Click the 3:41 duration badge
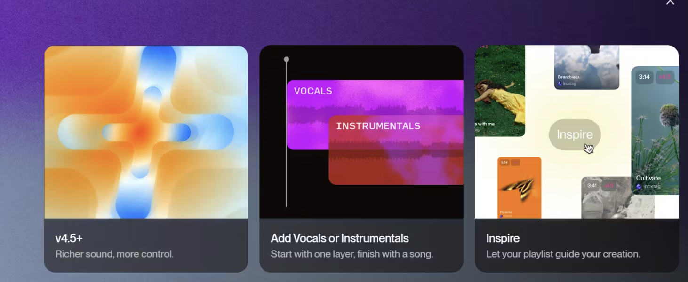The image size is (688, 282). point(592,186)
